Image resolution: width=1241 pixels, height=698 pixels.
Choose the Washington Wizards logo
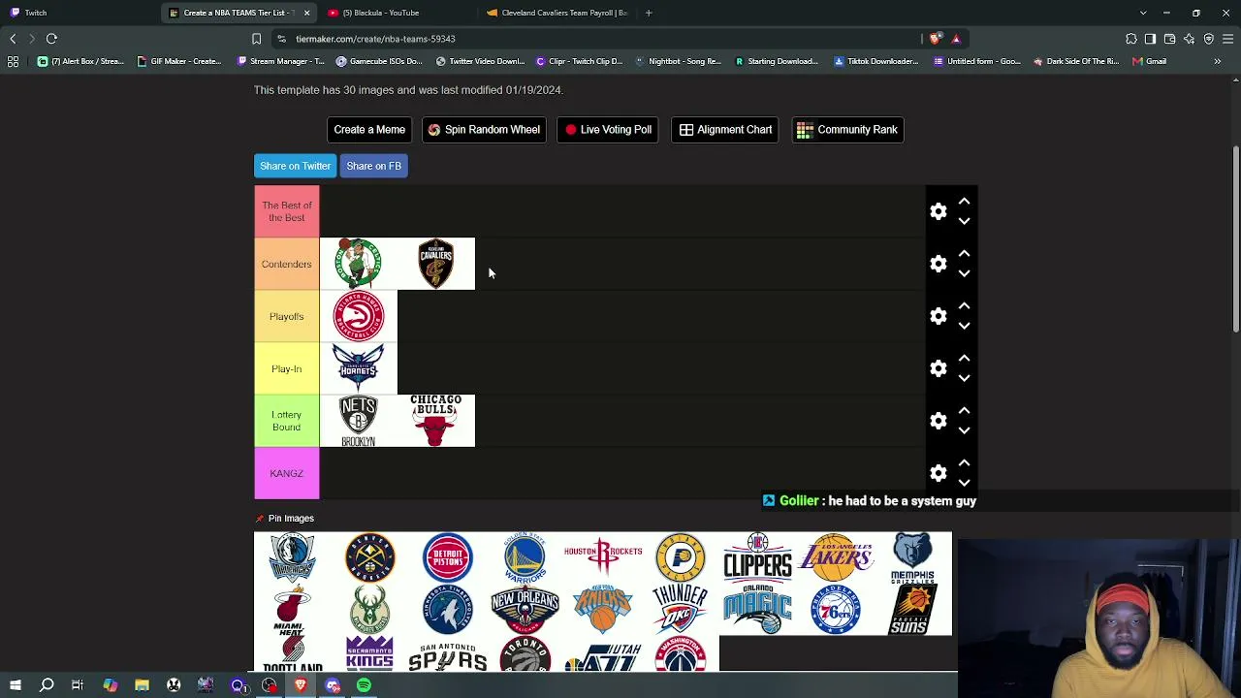pos(680,653)
